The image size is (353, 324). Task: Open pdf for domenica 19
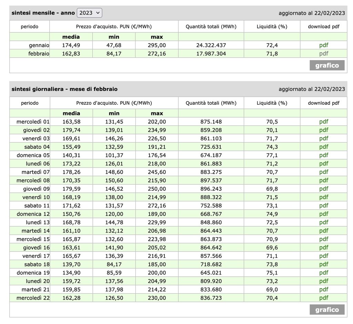point(323,273)
